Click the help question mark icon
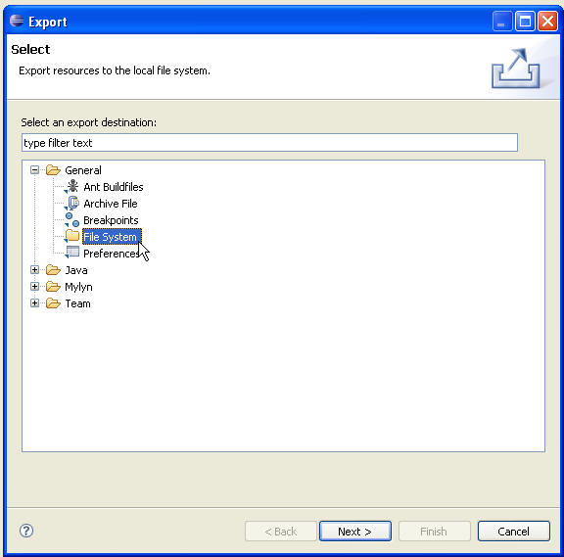The width and height of the screenshot is (564, 557). 26,531
